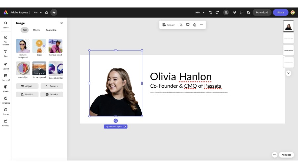Close the page thumbnails strip

point(288,73)
